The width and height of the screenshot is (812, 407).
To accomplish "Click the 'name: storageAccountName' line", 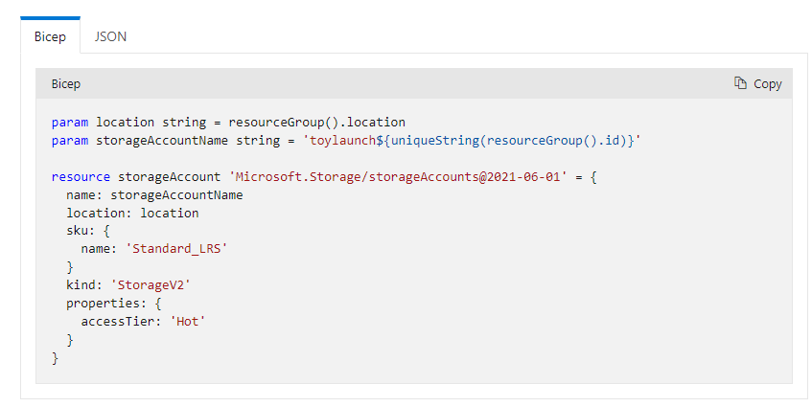I will [x=154, y=195].
